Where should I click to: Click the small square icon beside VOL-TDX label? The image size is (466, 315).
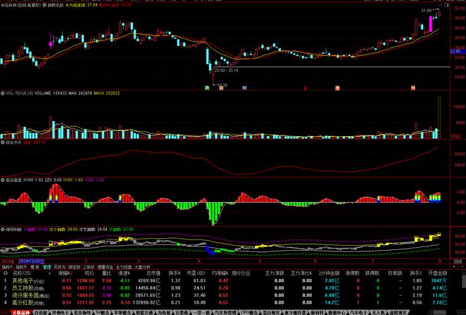click(x=3, y=93)
